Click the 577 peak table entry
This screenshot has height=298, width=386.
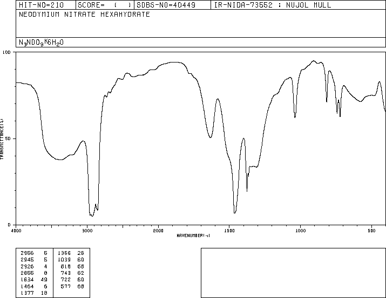[72, 287]
